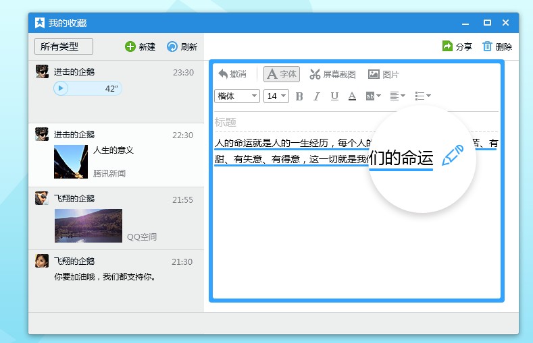Viewport: 533px width, 343px height.
Task: Click the 23:30 timestamp
Action: pyautogui.click(x=183, y=73)
